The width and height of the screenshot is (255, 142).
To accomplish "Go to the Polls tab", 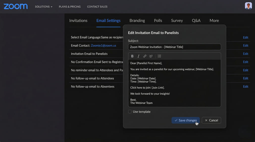I will [158, 21].
